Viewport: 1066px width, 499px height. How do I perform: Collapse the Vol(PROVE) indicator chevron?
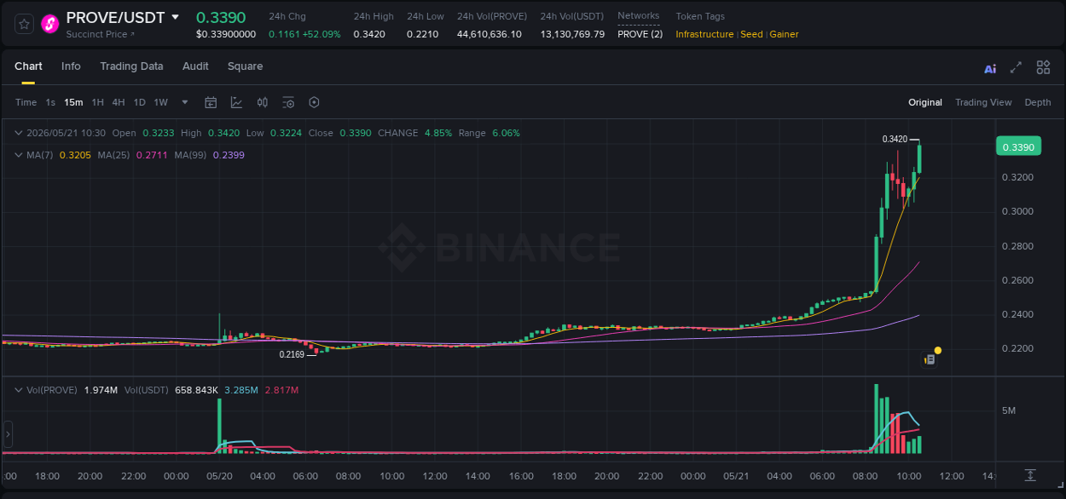pyautogui.click(x=19, y=390)
